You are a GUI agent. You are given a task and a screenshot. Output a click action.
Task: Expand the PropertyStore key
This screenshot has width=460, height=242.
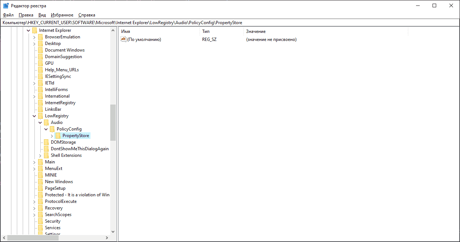pyautogui.click(x=52, y=136)
